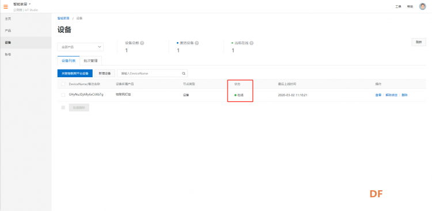Click the 在线 status cell

239,95
